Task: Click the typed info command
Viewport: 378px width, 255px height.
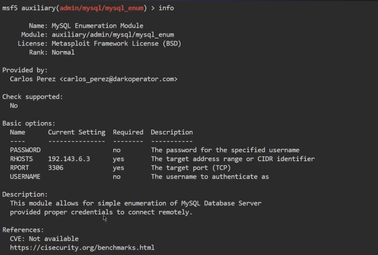Action: tap(166, 8)
